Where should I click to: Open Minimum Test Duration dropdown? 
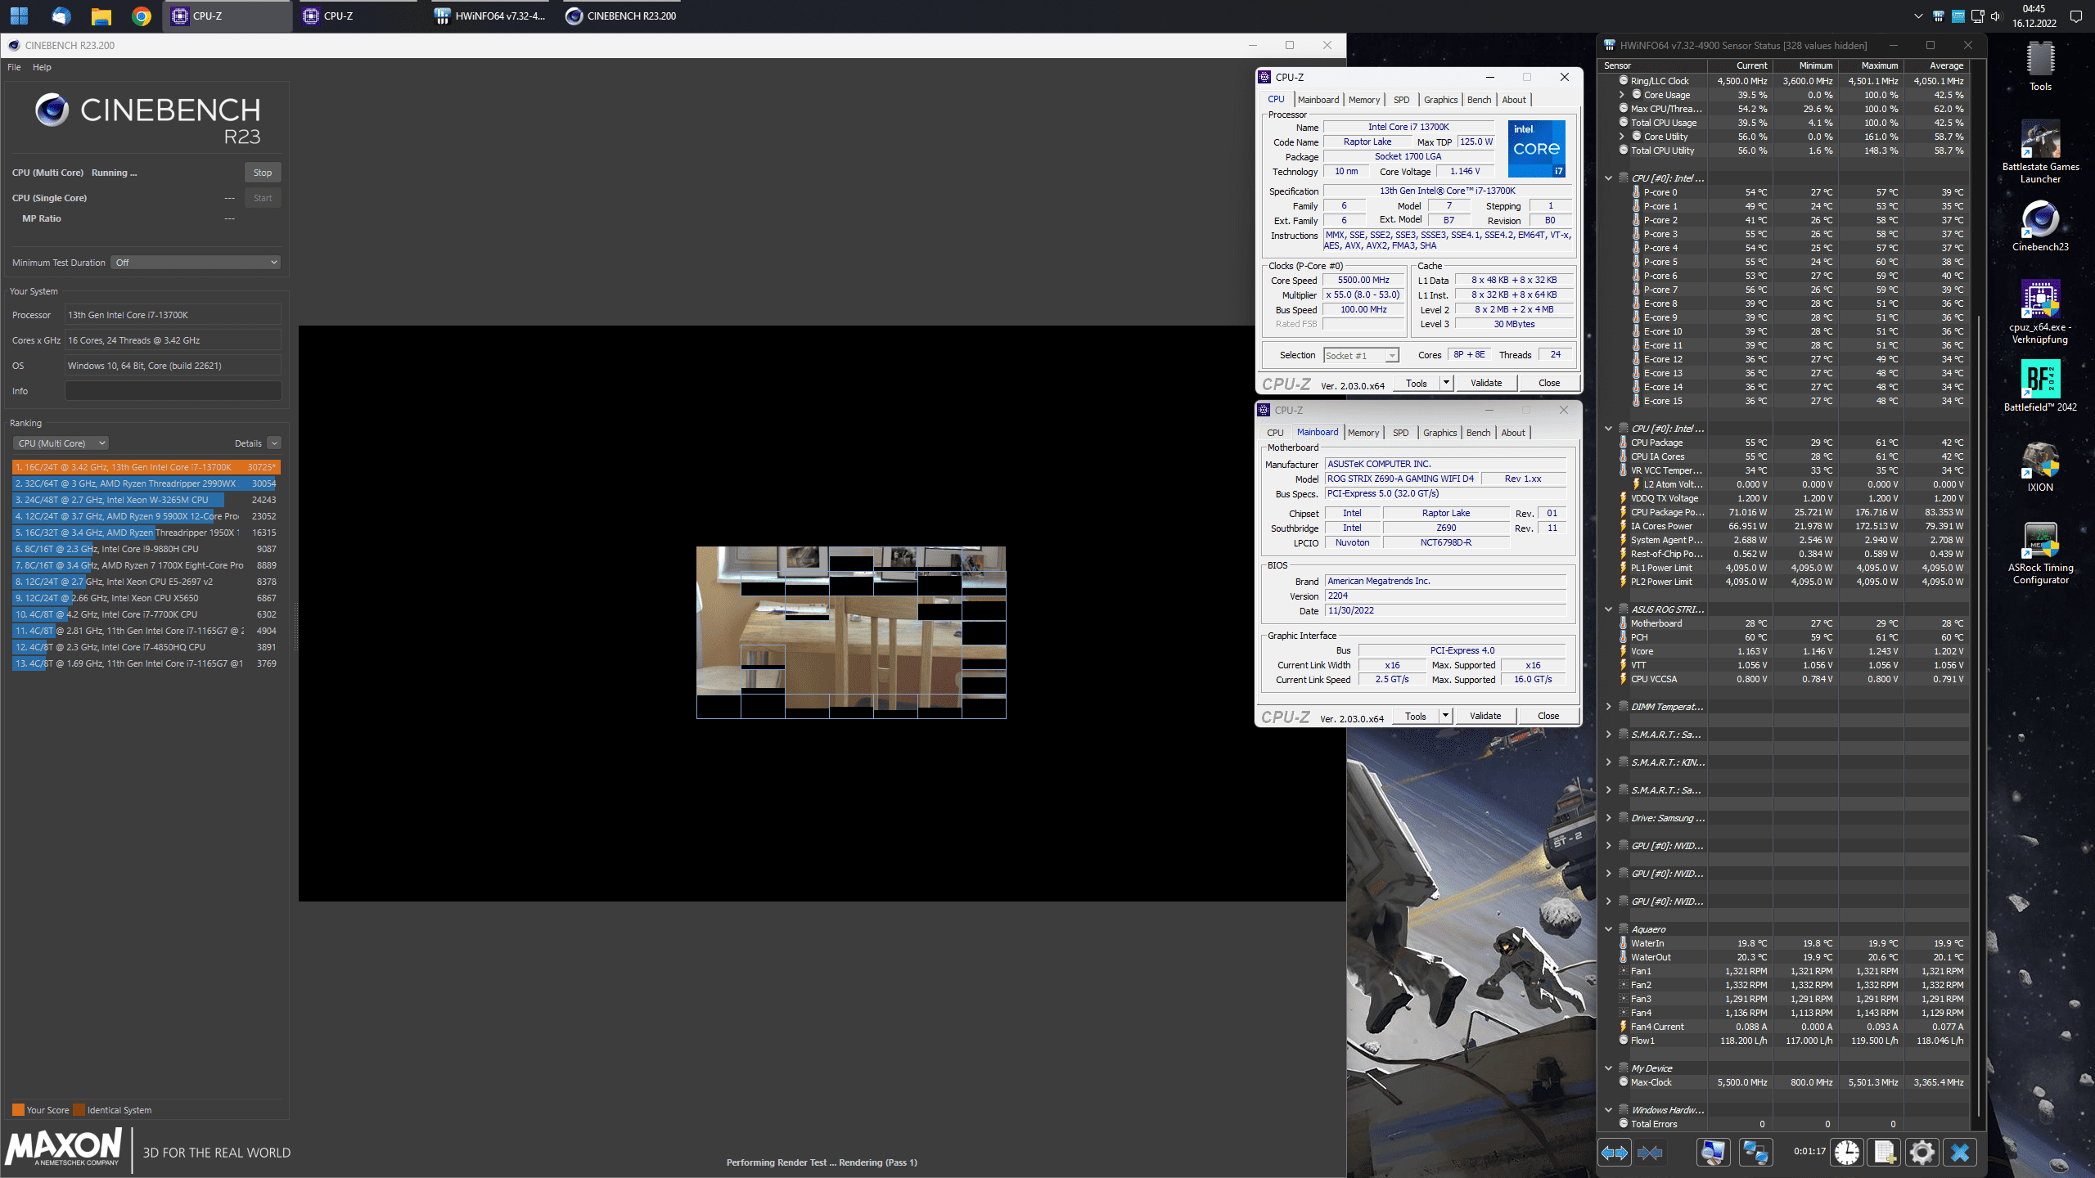(196, 263)
